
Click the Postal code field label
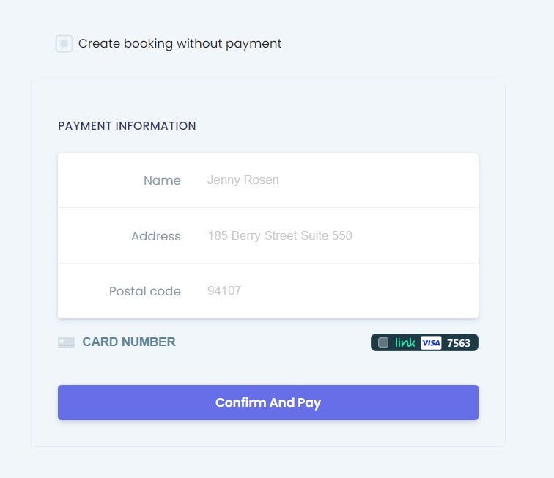point(144,291)
